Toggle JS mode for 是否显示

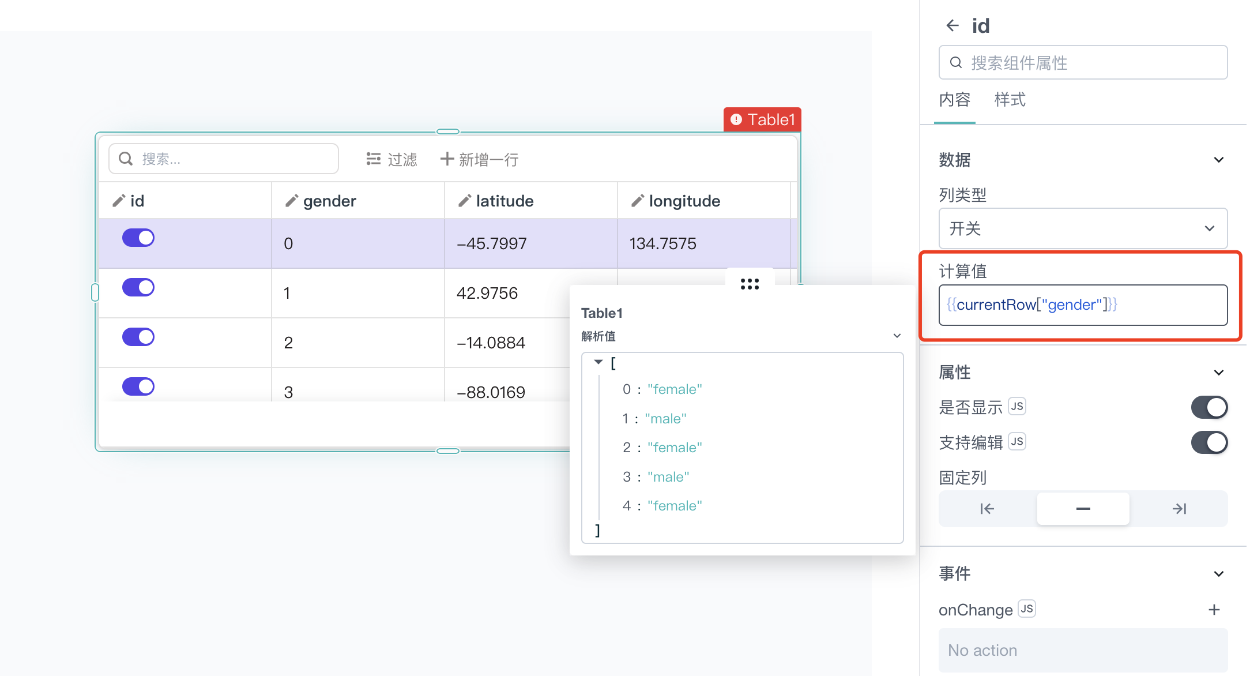[x=1017, y=407]
